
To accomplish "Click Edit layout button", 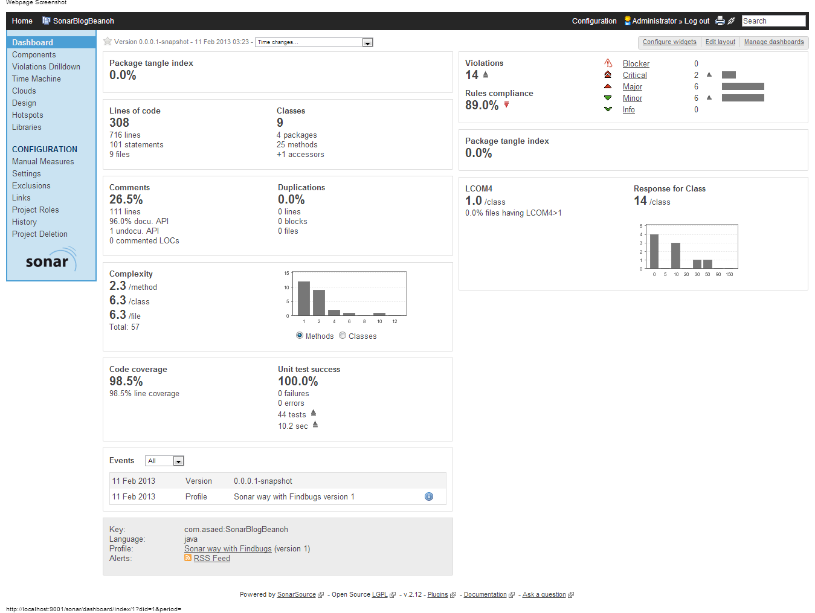I will coord(720,42).
